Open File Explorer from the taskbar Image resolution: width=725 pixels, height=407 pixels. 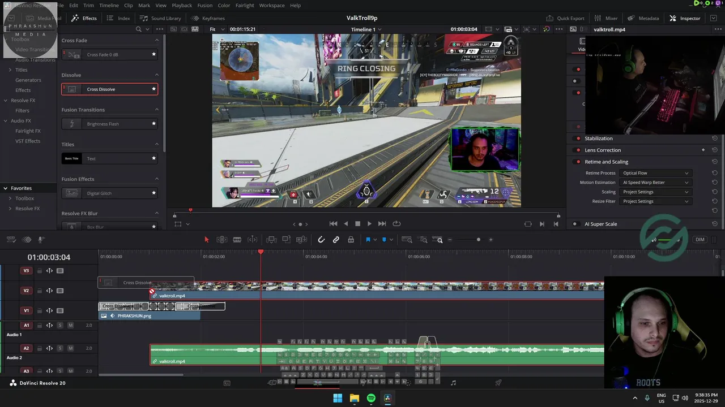pos(354,398)
